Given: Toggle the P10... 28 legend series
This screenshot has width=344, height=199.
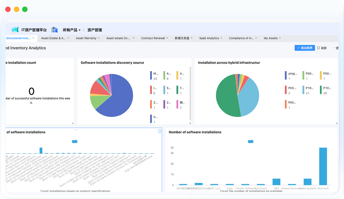Looking at the screenshot, I should 321,90.
